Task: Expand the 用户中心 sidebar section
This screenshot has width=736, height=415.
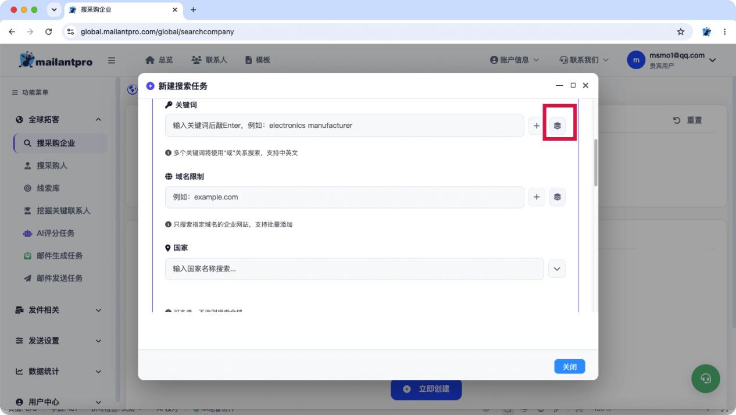Action: 59,402
